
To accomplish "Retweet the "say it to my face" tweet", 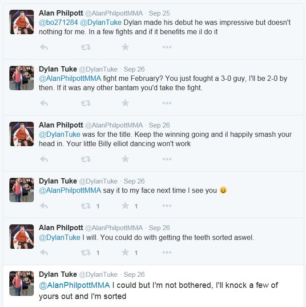I will (86, 206).
